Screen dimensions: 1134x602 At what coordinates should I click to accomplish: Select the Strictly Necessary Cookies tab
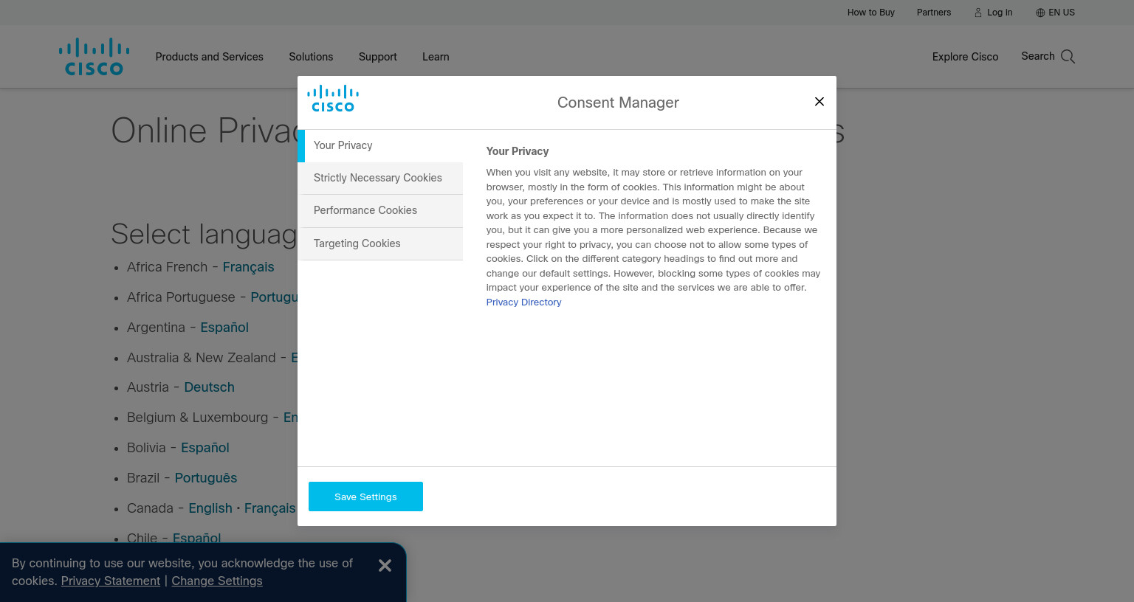click(x=380, y=178)
